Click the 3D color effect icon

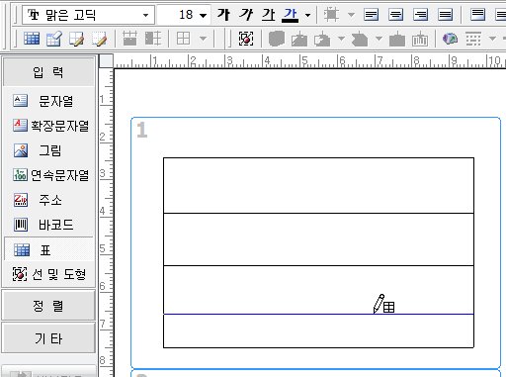point(450,39)
